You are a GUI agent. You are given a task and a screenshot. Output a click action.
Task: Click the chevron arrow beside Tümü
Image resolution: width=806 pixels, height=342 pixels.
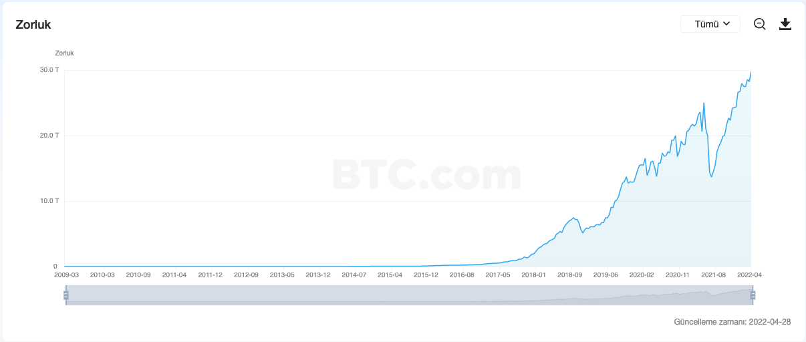pos(726,24)
